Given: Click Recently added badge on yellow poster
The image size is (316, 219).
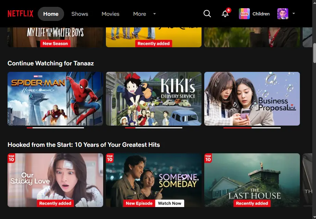Looking at the screenshot, I should point(154,43).
